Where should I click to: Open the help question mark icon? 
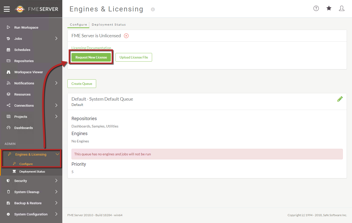tap(316, 8)
